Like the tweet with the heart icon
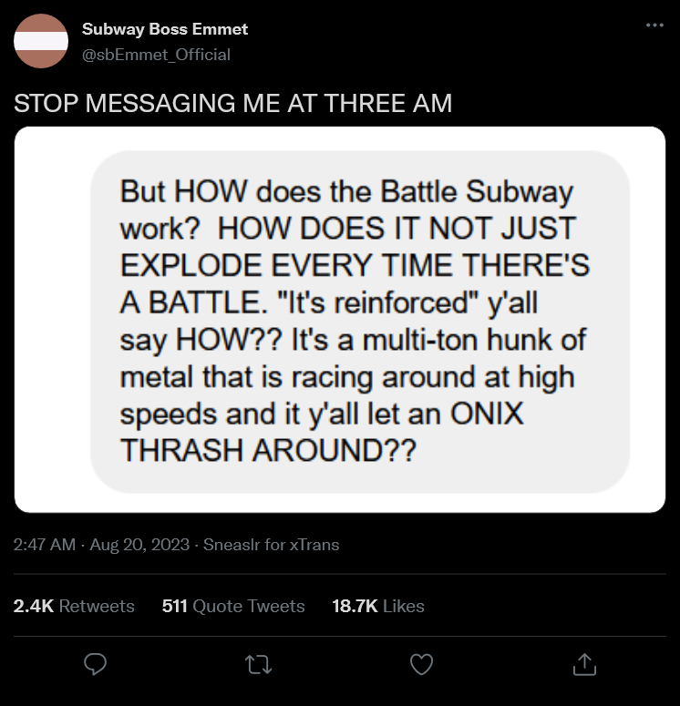 421,666
